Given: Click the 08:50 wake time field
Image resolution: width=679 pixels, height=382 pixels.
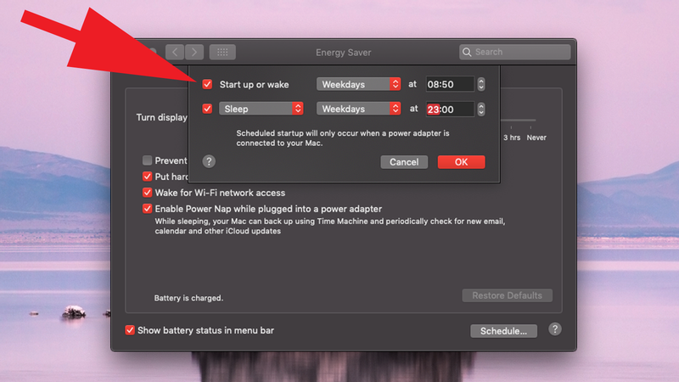Looking at the screenshot, I should [450, 84].
